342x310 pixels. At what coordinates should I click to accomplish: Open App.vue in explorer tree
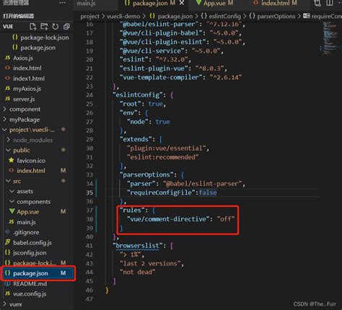[27, 212]
